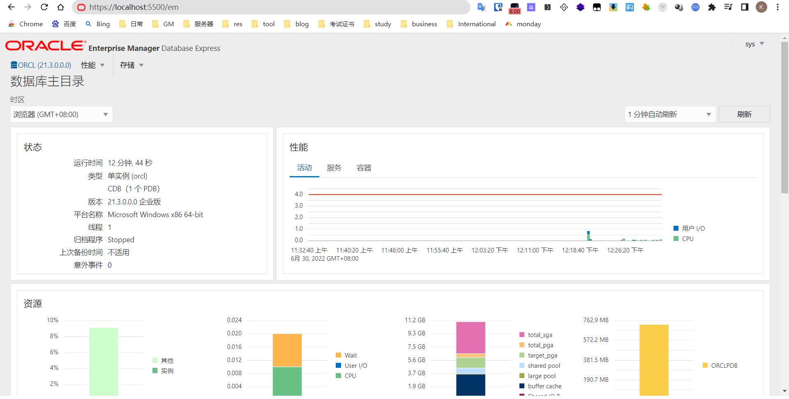This screenshot has height=399, width=789.
Task: Expand the 考试证书 bookmark folder
Action: 337,24
